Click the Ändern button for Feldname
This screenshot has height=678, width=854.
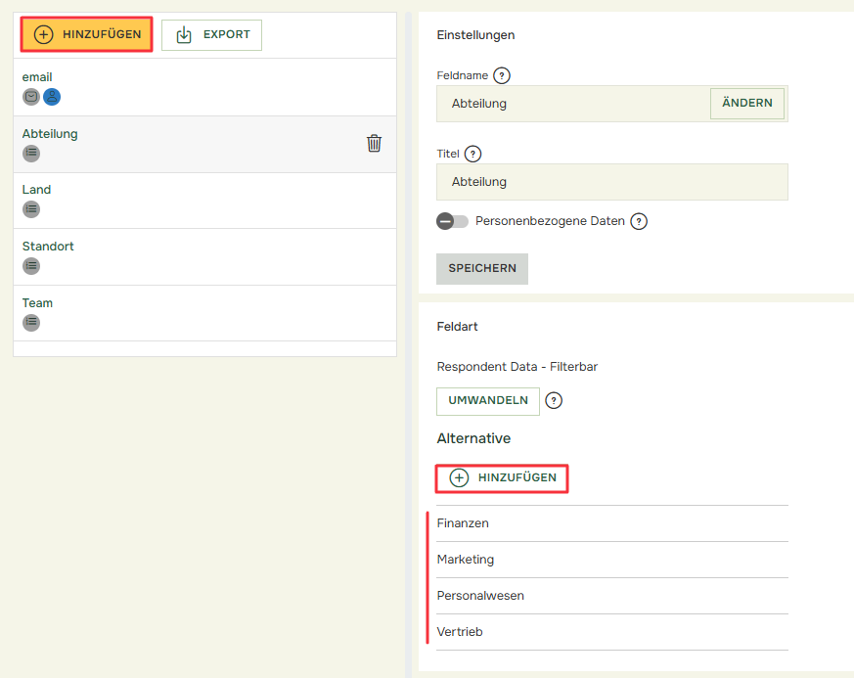(747, 103)
